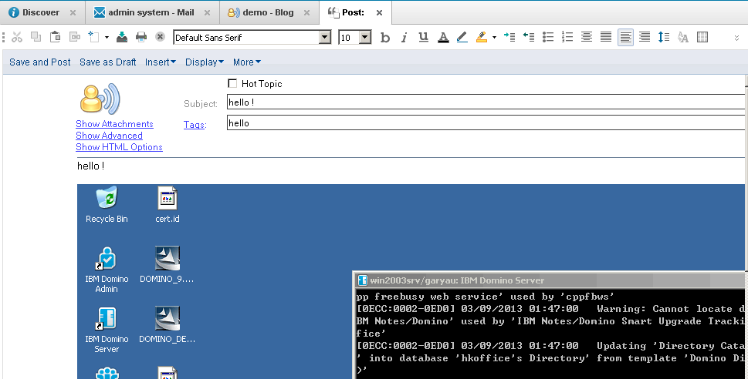Image resolution: width=748 pixels, height=379 pixels.
Task: Click the body text "hello !"
Action: 90,166
